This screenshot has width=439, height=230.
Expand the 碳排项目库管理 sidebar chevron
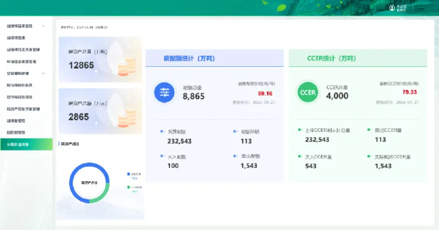tap(43, 26)
